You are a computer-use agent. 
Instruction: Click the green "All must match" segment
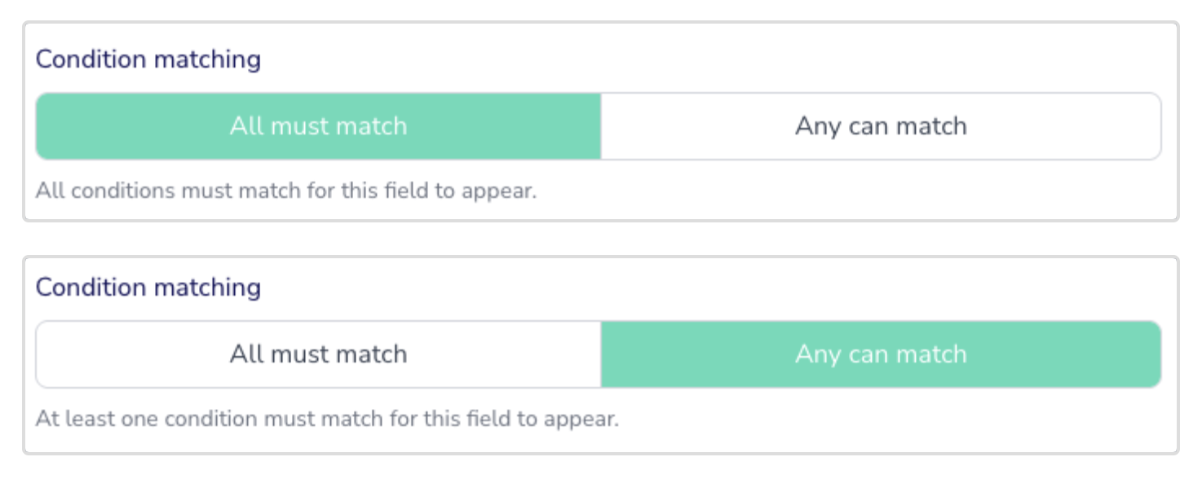tap(318, 126)
